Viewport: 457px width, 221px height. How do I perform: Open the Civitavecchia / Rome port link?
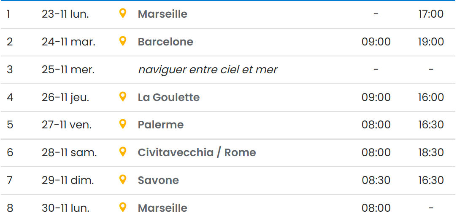point(197,152)
